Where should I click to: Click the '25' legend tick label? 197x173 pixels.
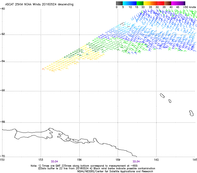coord(150,7)
